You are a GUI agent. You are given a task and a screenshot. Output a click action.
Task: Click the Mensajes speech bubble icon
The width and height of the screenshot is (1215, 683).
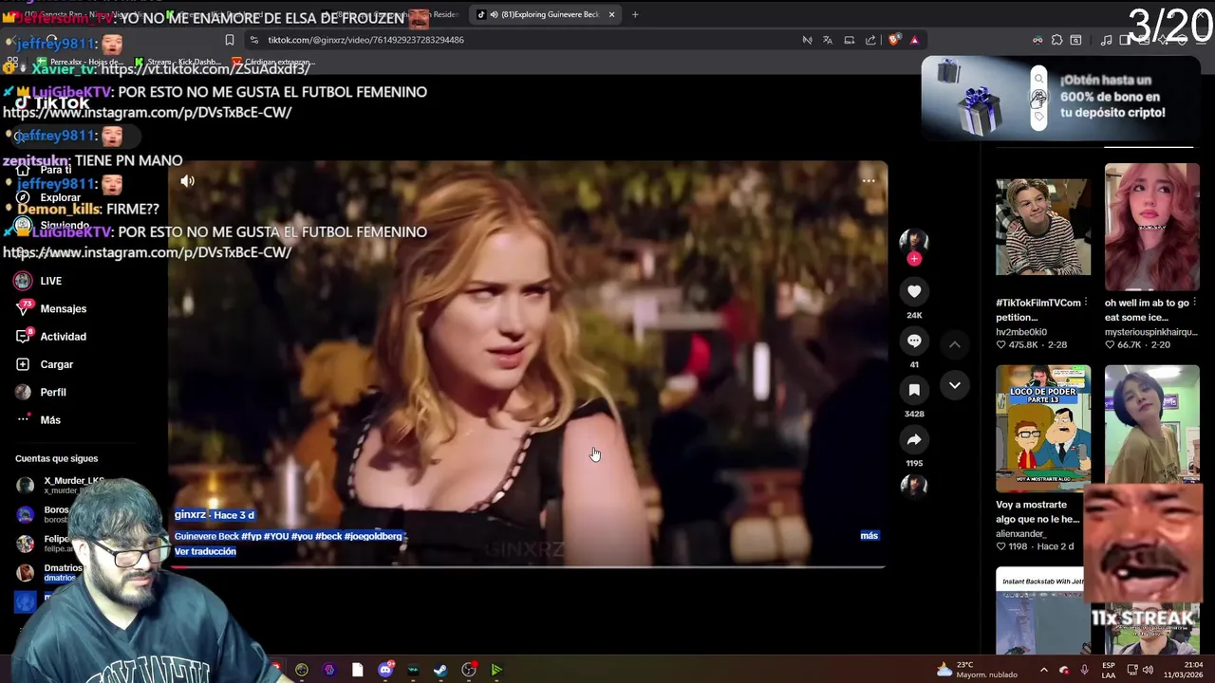tap(24, 308)
